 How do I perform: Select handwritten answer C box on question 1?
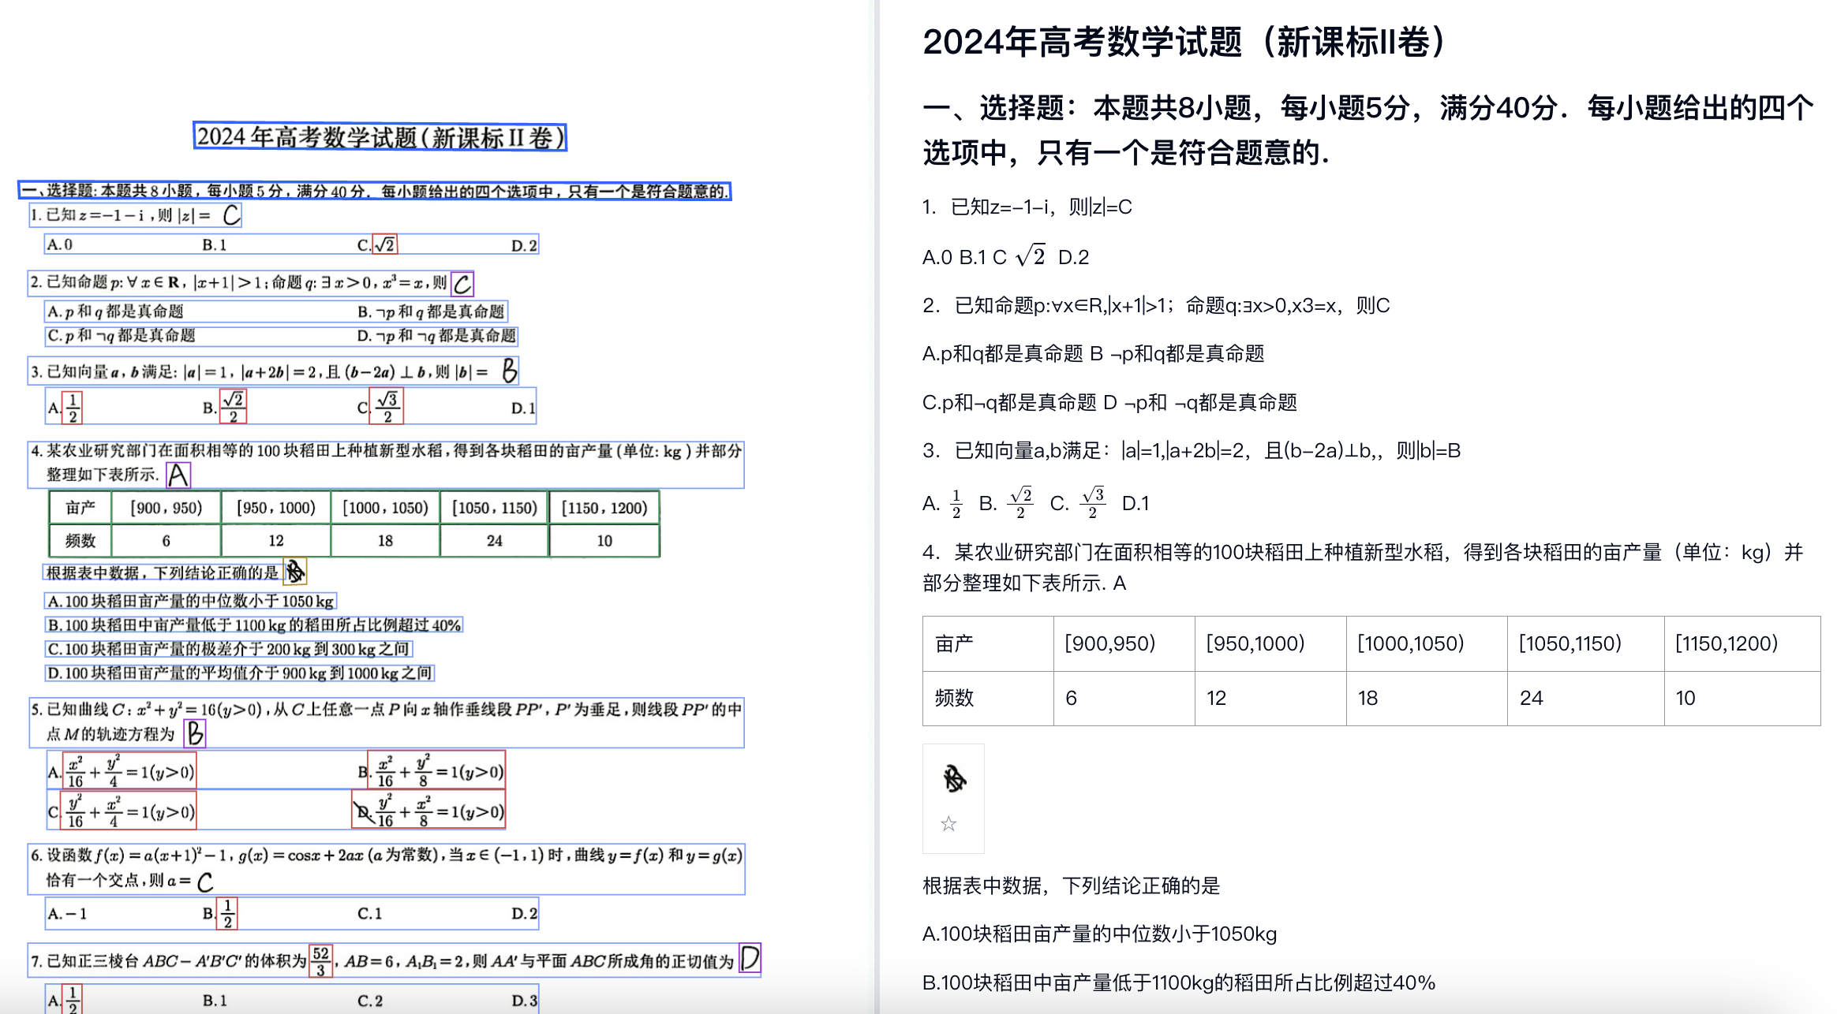pos(231,214)
